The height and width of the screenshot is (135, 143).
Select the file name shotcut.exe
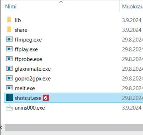point(28,98)
